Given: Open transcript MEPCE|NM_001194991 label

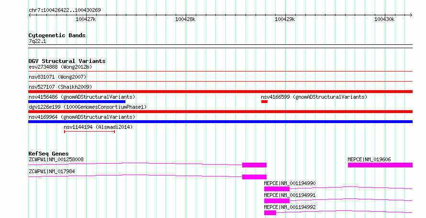Looking at the screenshot, I should [x=290, y=195].
